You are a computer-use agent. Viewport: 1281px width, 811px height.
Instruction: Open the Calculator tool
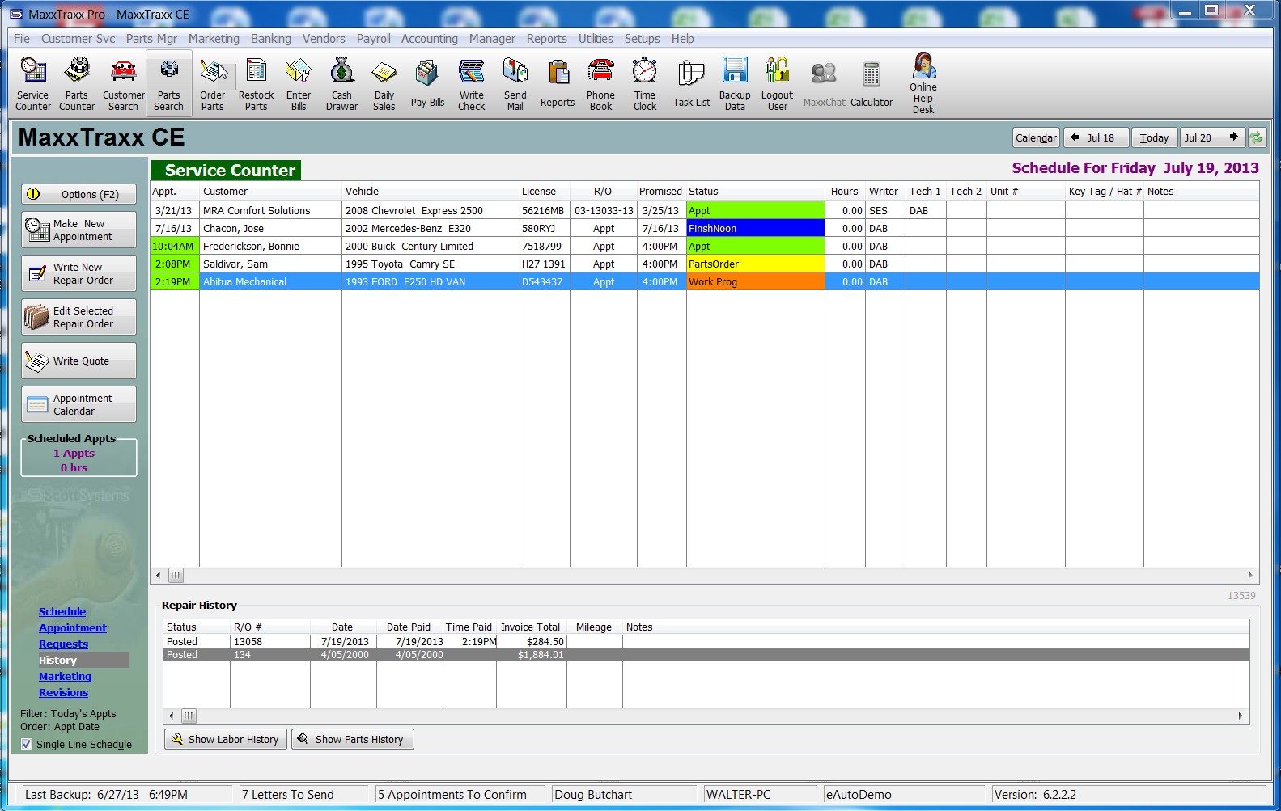(x=872, y=84)
